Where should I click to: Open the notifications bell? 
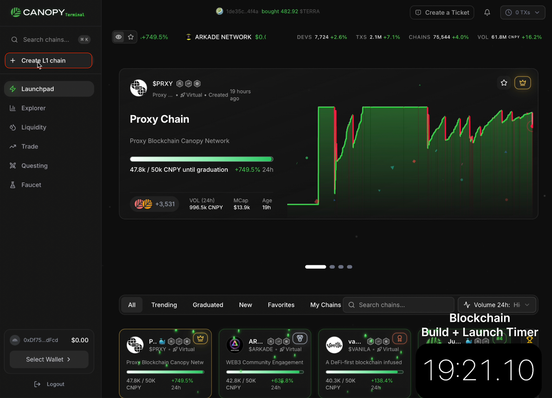tap(487, 12)
